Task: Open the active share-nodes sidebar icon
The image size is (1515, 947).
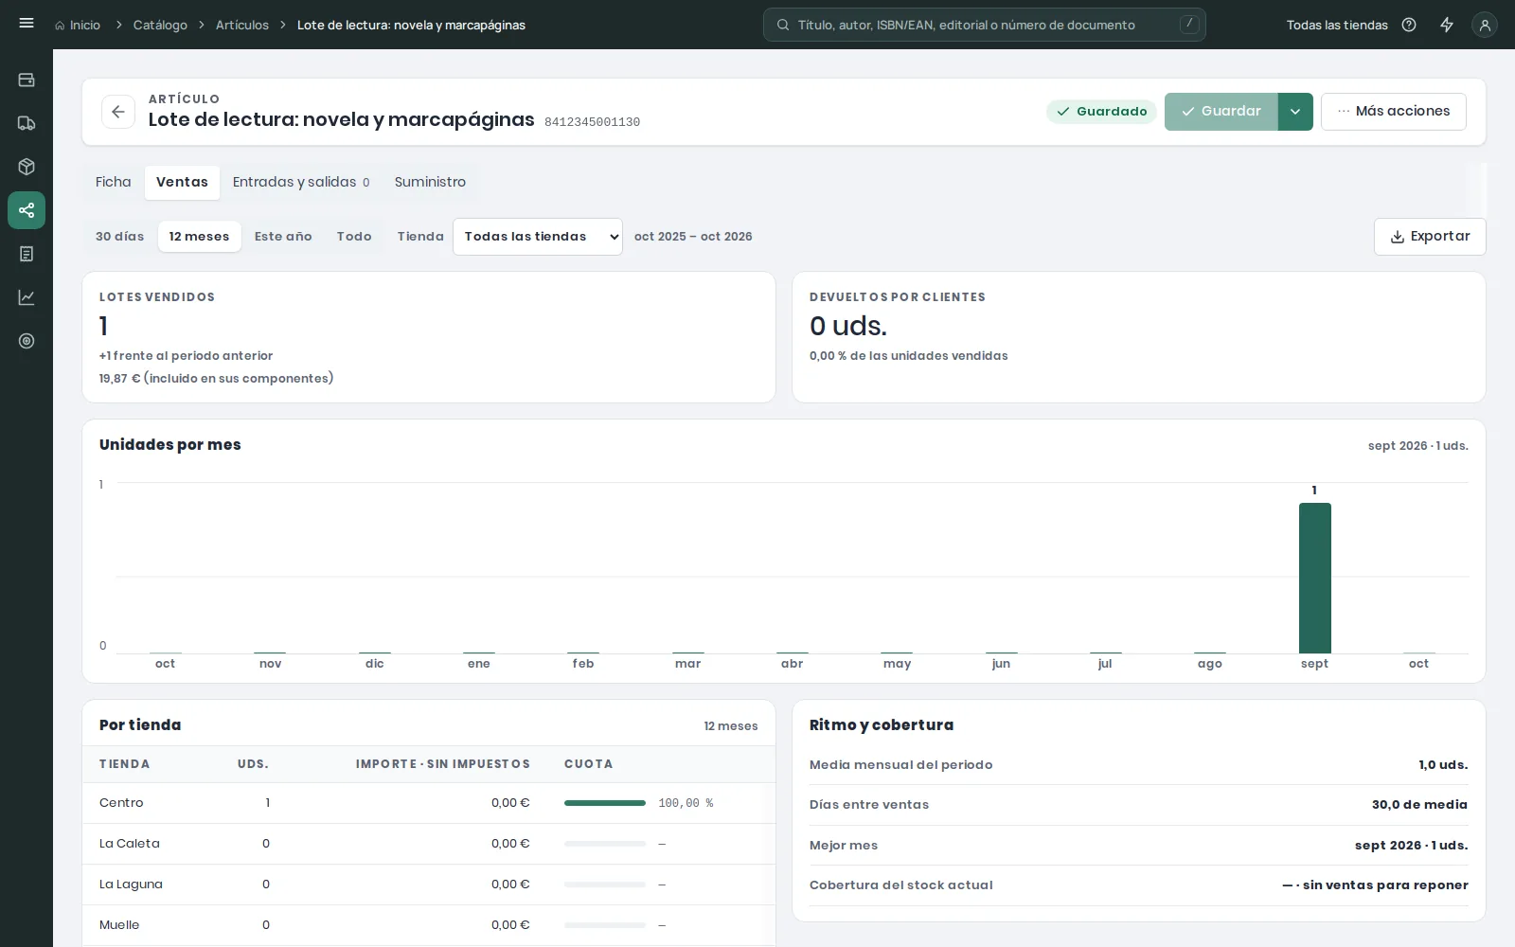Action: pos(27,210)
